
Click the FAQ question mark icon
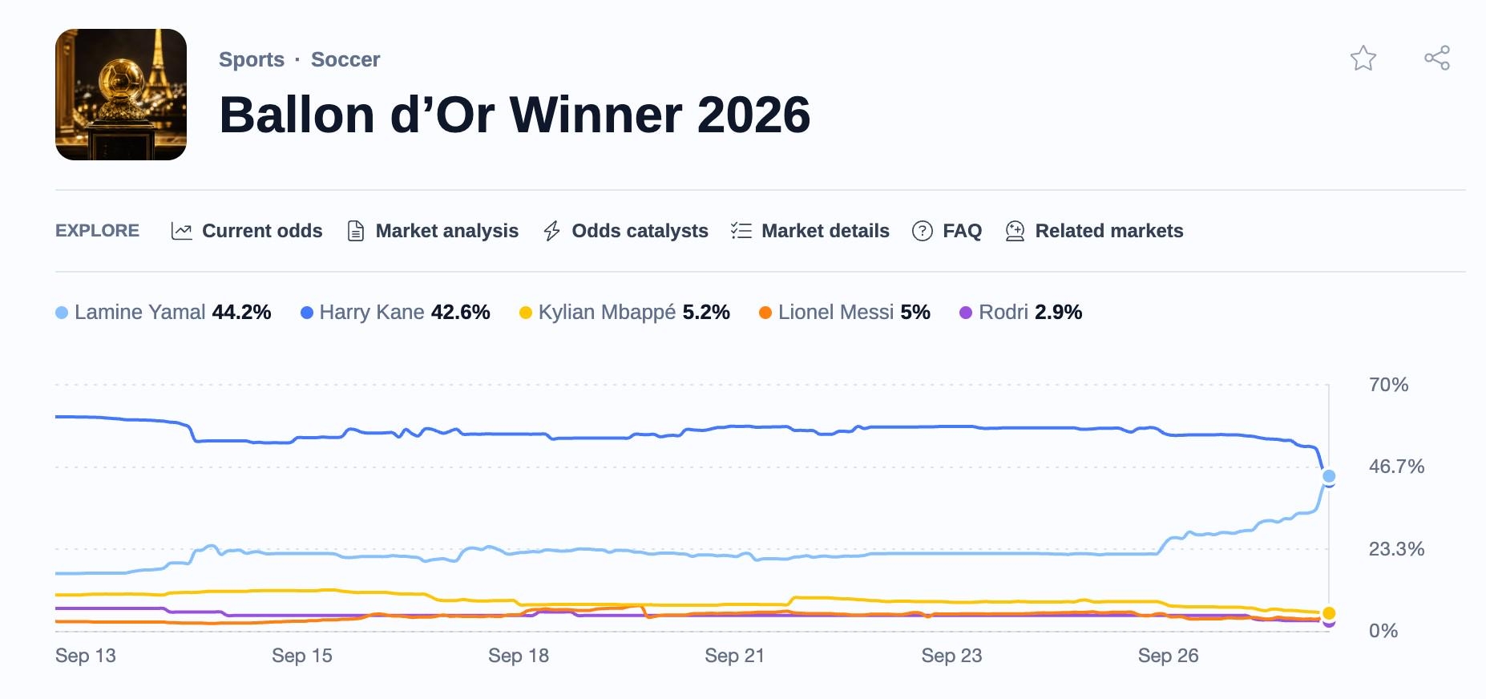pos(923,231)
